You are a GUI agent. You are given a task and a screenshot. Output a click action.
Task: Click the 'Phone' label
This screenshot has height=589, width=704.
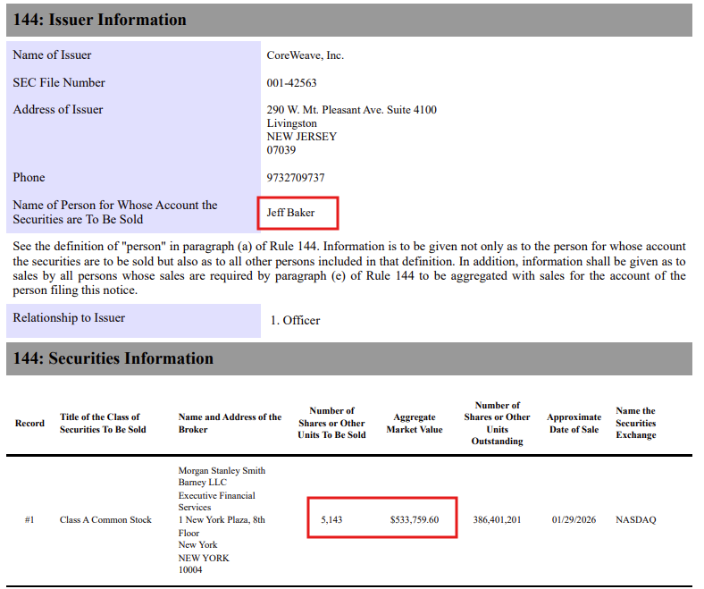pyautogui.click(x=29, y=178)
